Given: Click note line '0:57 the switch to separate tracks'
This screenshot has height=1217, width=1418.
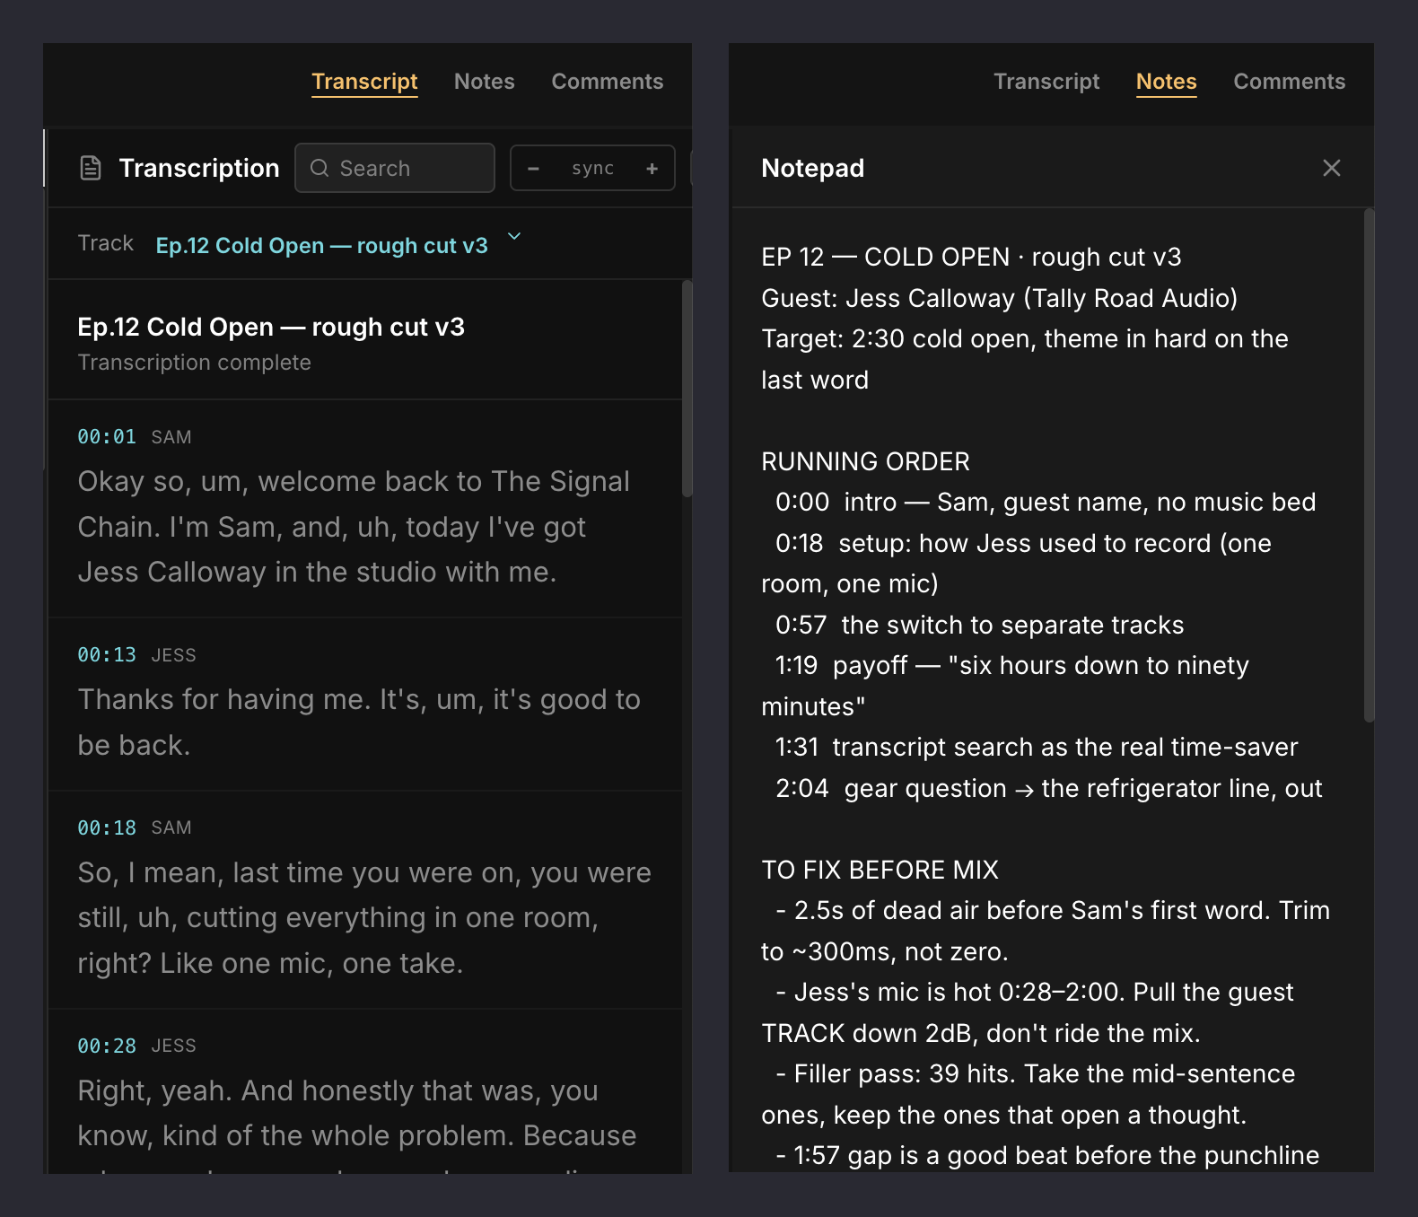Looking at the screenshot, I should 980,625.
